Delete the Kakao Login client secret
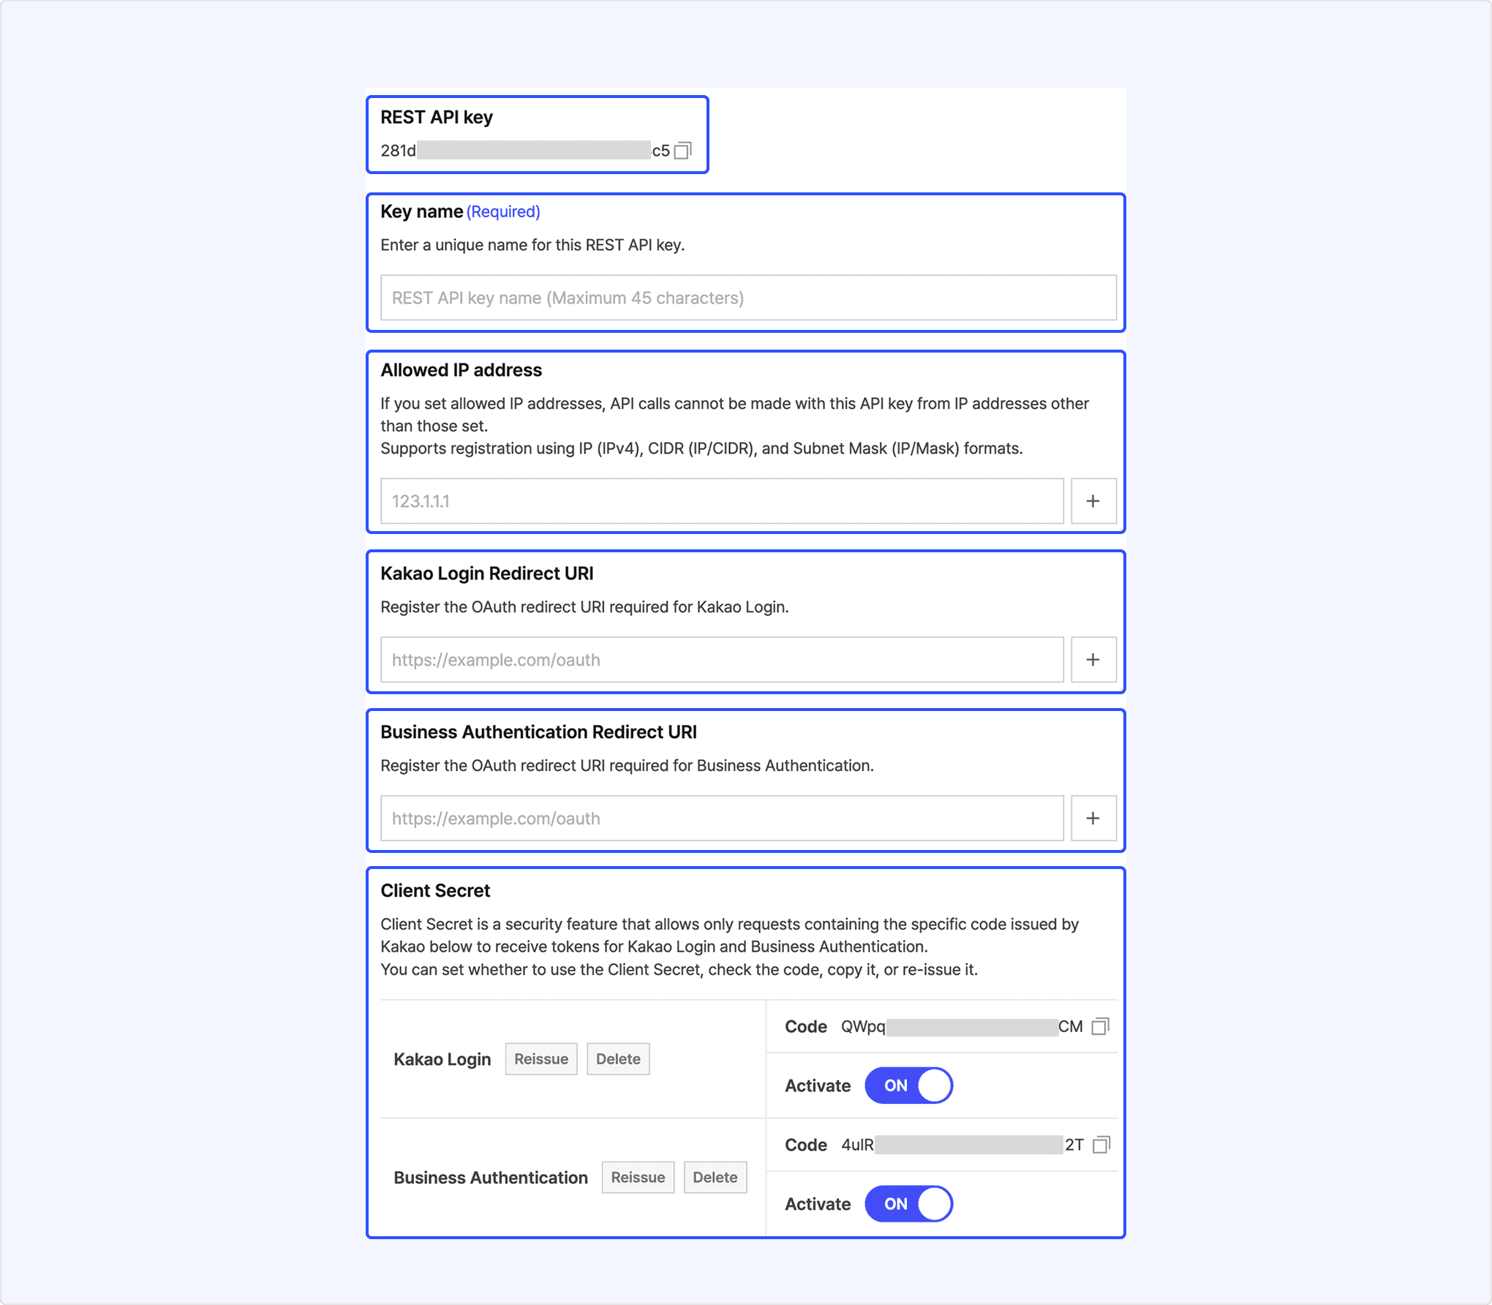1492x1305 pixels. [618, 1059]
